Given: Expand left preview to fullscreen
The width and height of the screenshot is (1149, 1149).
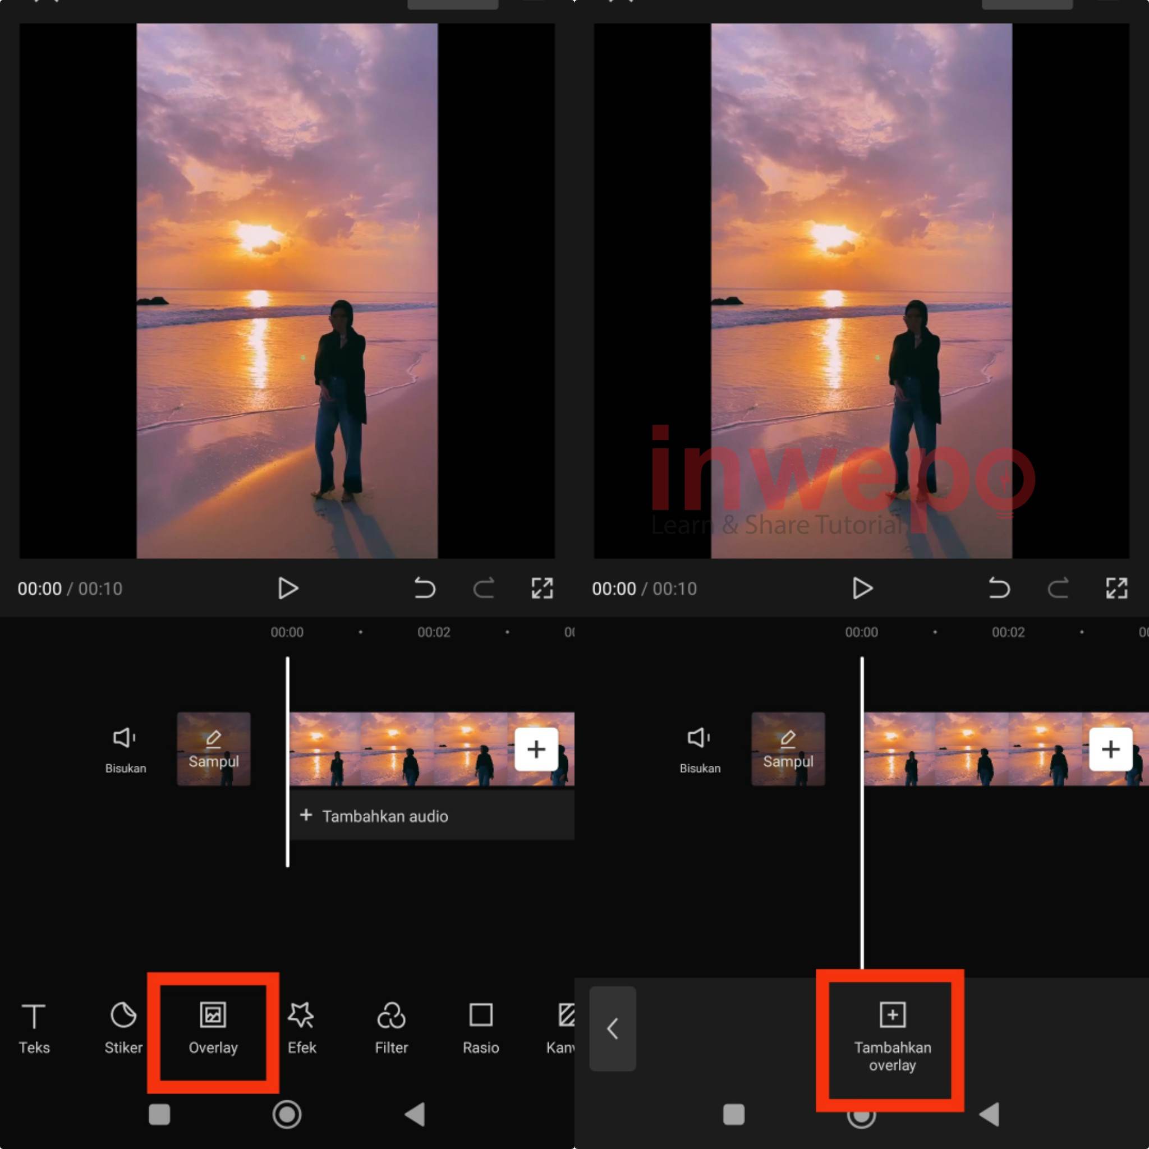Looking at the screenshot, I should [x=542, y=588].
